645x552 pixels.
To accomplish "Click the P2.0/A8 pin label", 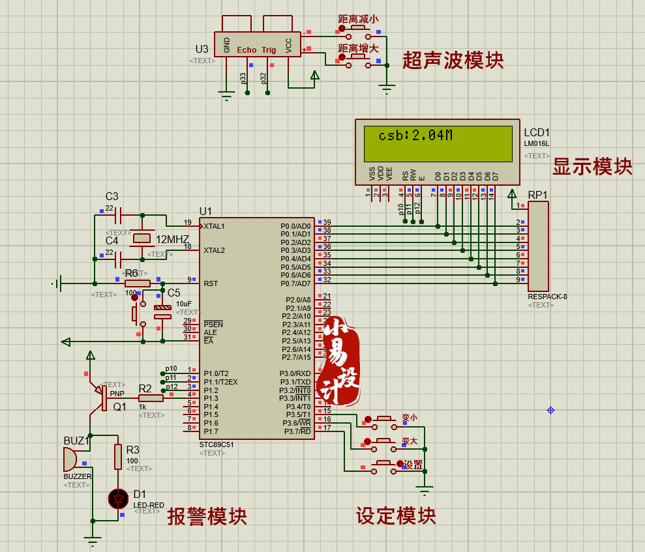I will click(x=298, y=300).
